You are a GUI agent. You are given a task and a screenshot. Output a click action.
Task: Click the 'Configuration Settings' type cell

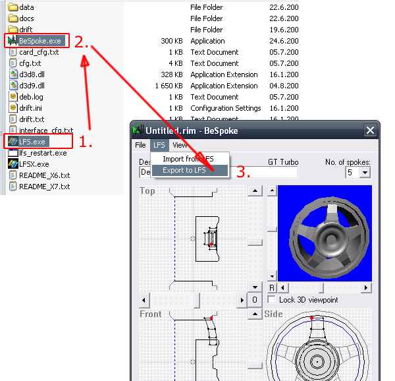coord(225,108)
